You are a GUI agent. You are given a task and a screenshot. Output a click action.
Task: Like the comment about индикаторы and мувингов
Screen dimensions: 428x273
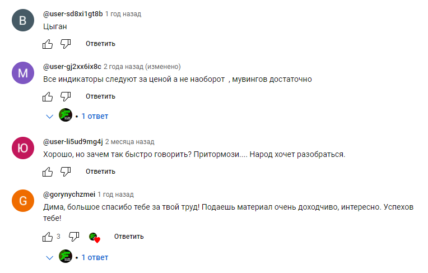point(48,96)
